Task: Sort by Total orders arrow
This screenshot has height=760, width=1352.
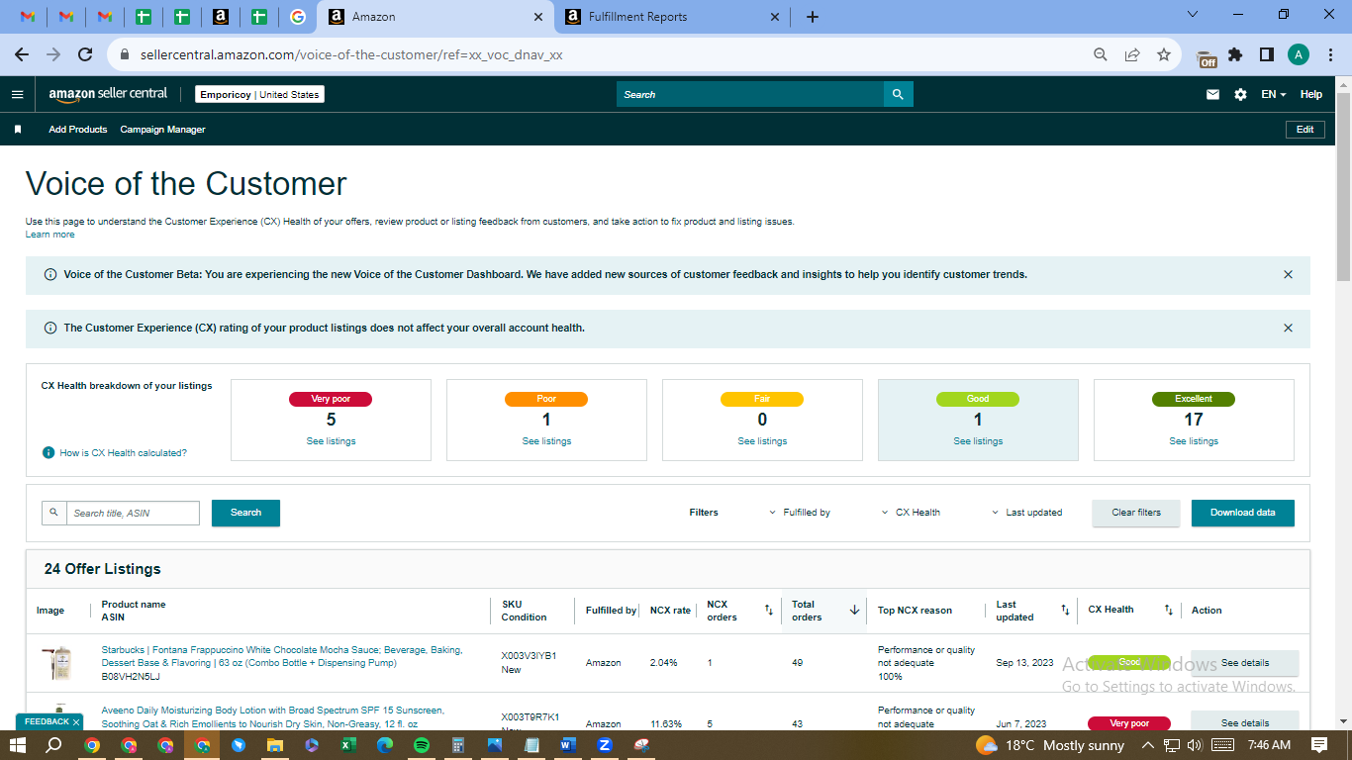Action: [854, 610]
